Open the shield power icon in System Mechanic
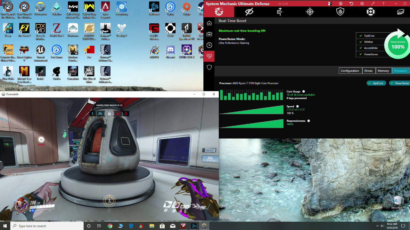 pyautogui.click(x=340, y=12)
